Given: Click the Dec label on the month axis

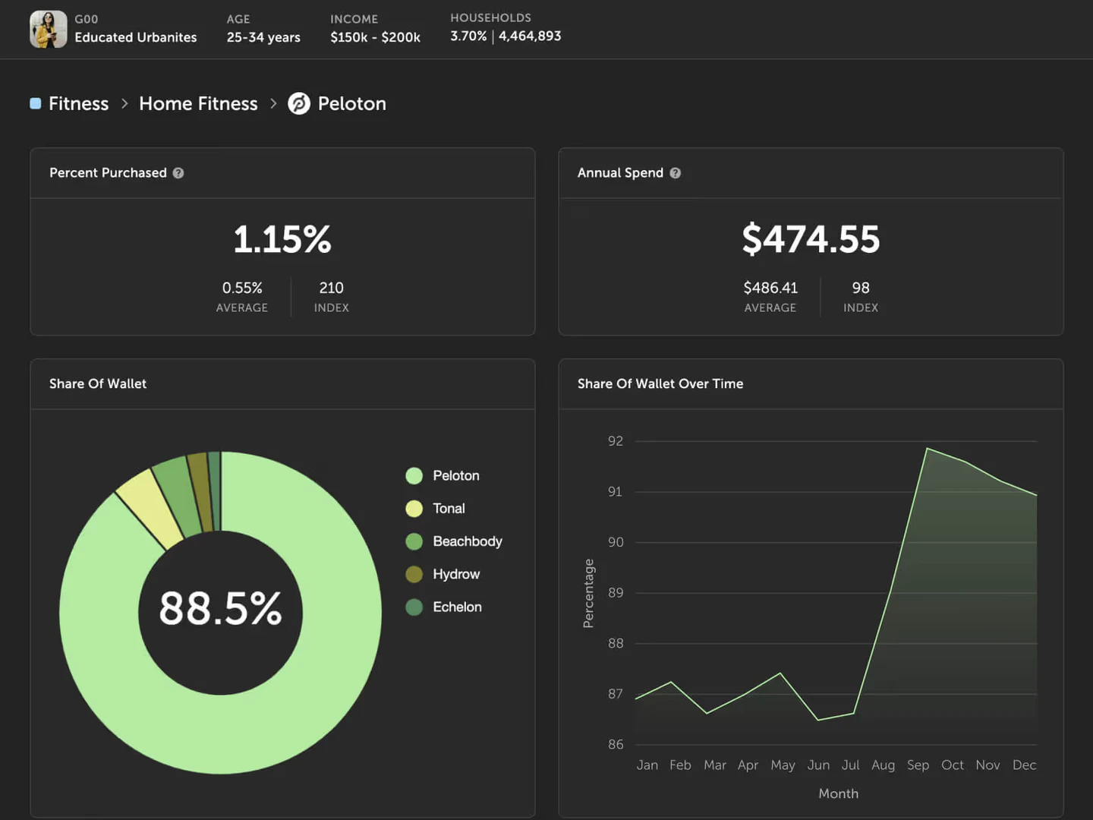Looking at the screenshot, I should pyautogui.click(x=1024, y=765).
